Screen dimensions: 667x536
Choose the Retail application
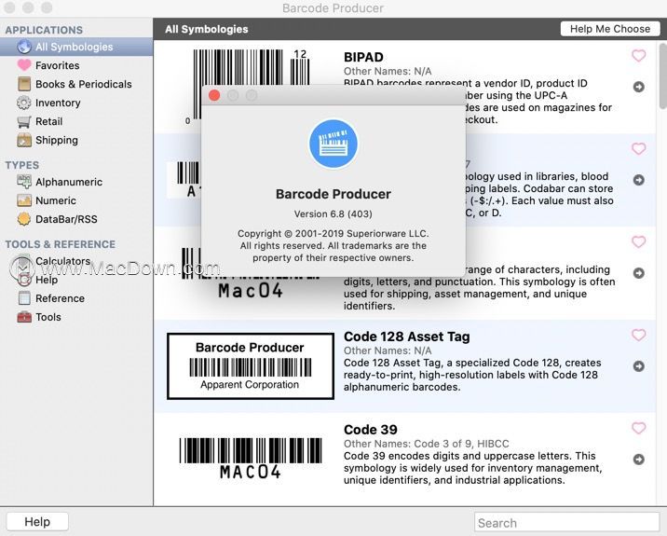coord(49,122)
